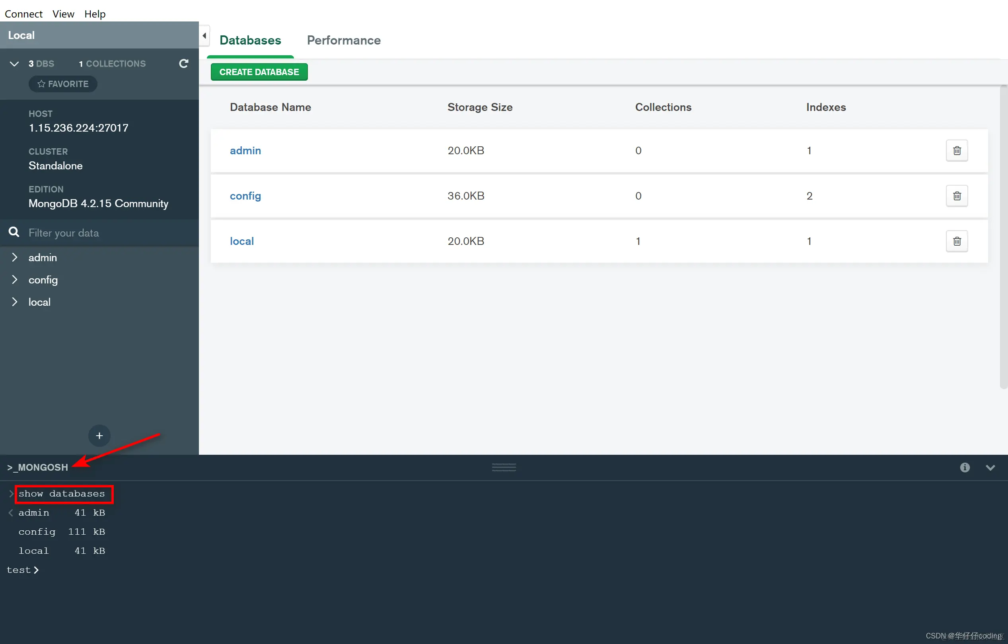The image size is (1008, 644).
Task: Click the search magnifier icon in sidebar
Action: click(x=14, y=232)
